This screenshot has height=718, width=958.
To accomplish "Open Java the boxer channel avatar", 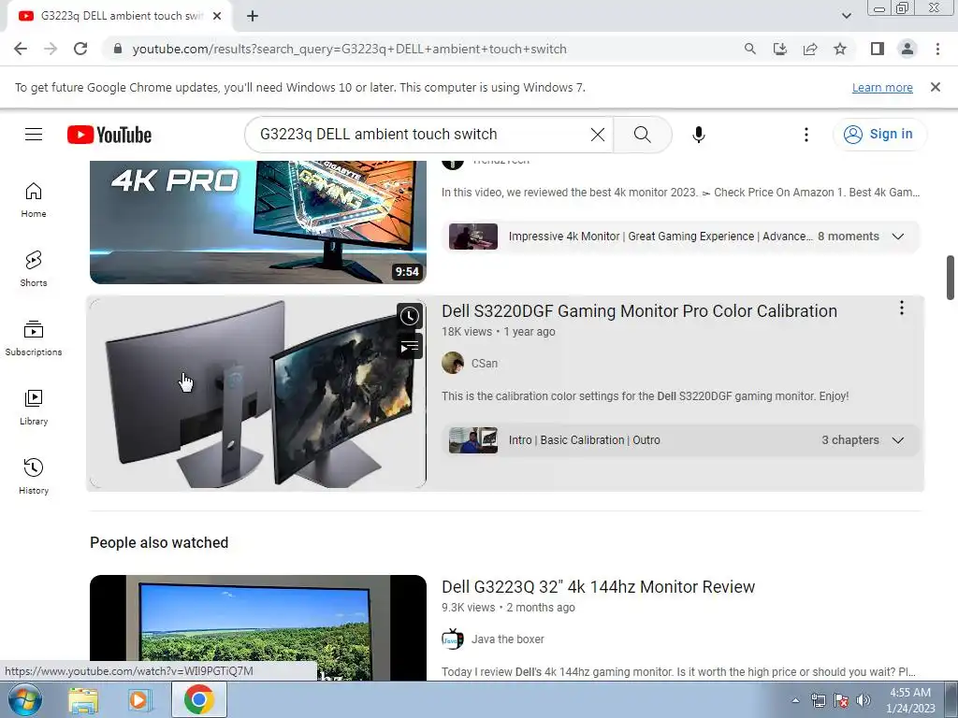I will pyautogui.click(x=453, y=639).
